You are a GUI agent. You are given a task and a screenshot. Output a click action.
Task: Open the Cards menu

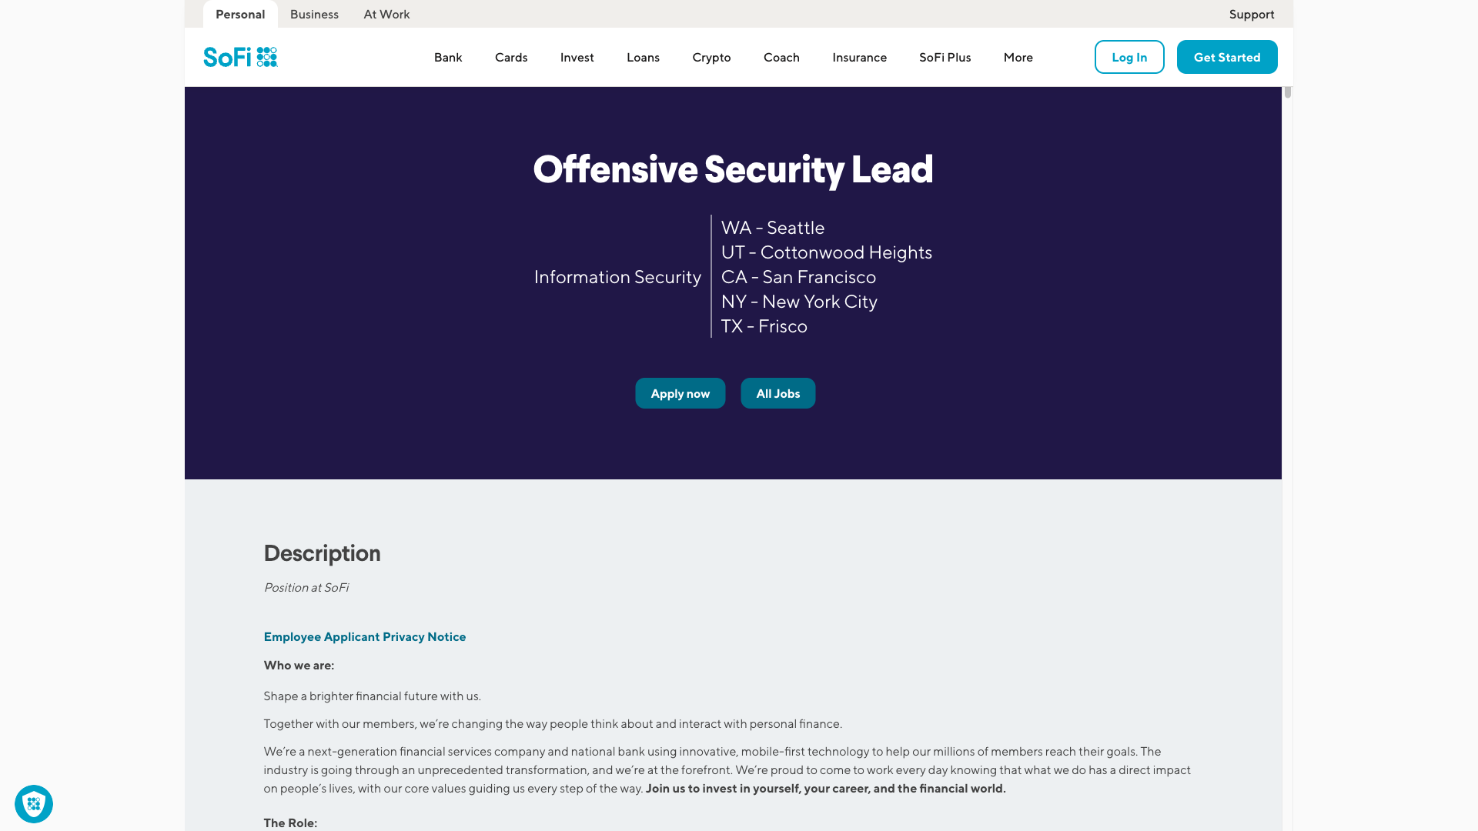[511, 57]
